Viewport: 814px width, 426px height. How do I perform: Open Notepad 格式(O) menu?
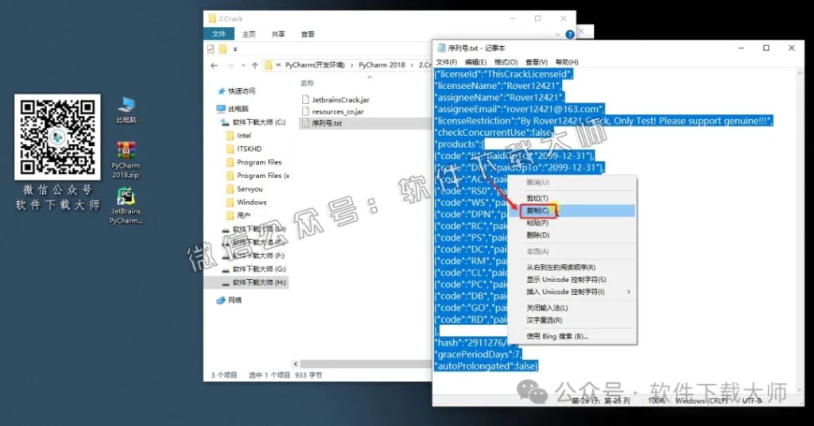point(506,62)
